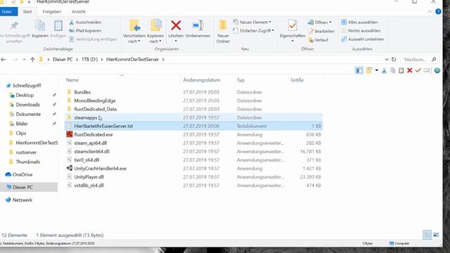Viewport: 450px width, 253px height.
Task: Sort by Typ column header
Action: [240, 80]
